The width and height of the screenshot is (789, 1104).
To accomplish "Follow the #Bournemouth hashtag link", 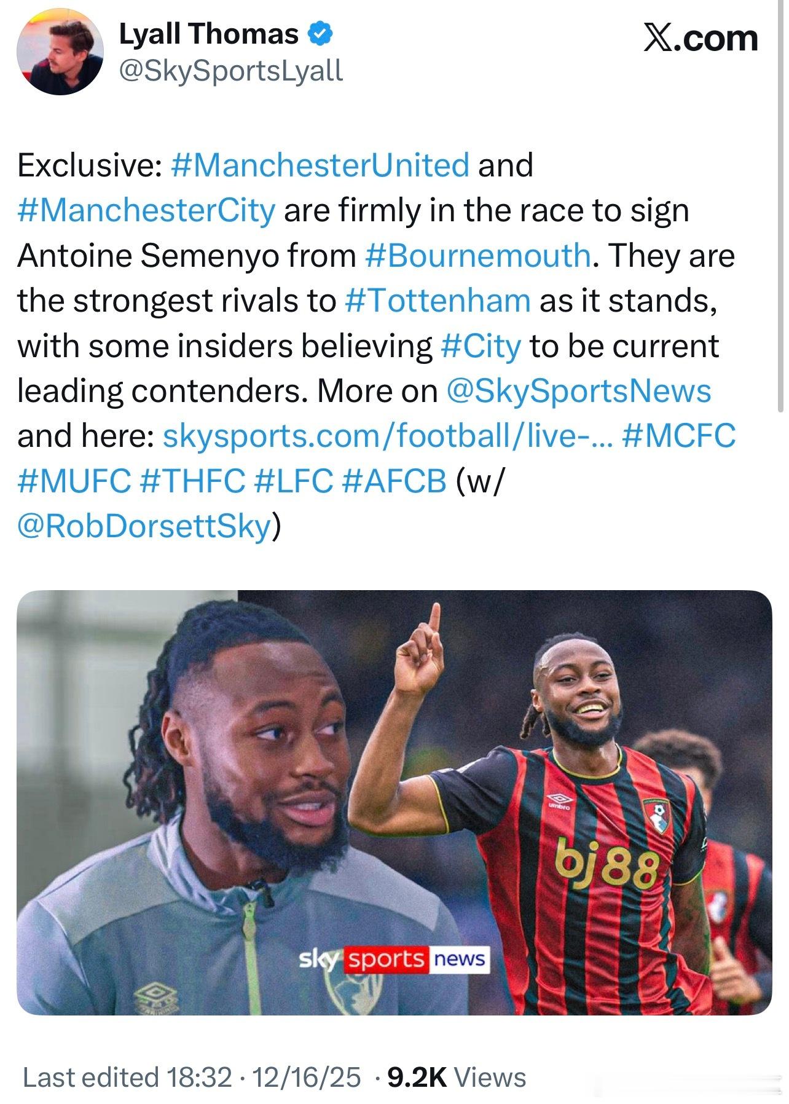I will click(478, 255).
